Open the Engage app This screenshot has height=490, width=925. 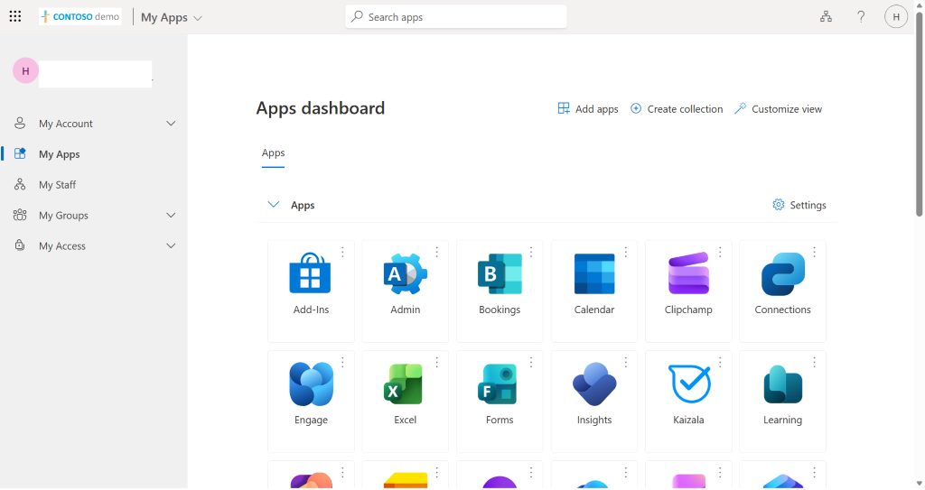(311, 401)
